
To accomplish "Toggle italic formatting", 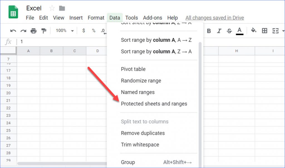I will click(219, 31).
